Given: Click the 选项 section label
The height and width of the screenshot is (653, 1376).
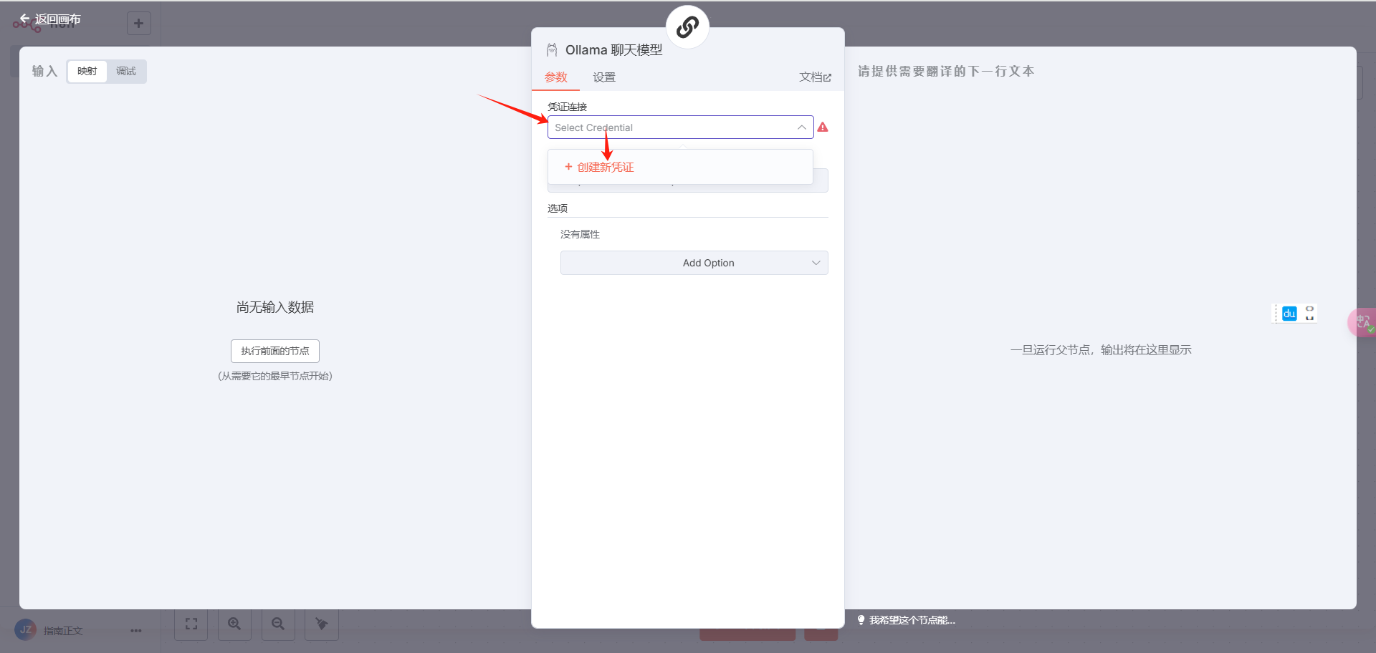Looking at the screenshot, I should 558,208.
